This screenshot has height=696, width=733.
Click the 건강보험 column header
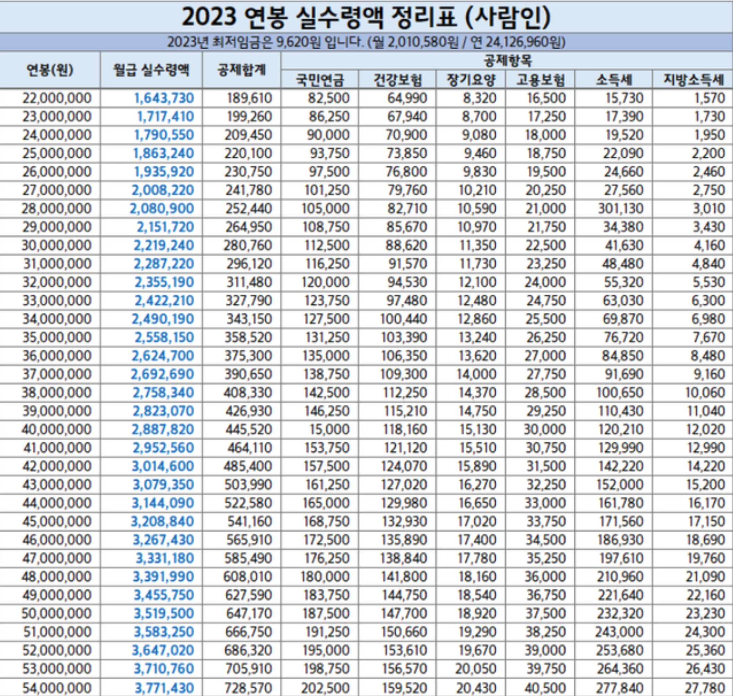tap(397, 80)
